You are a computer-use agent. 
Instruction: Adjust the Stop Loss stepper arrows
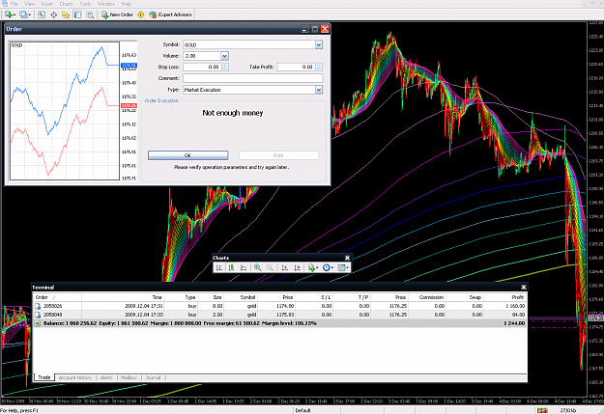click(225, 67)
